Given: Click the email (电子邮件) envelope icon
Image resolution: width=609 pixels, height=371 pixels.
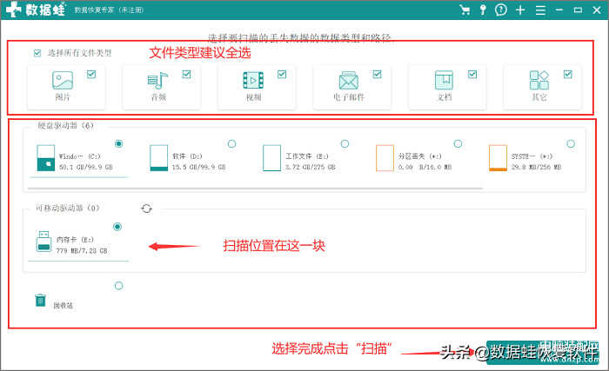Looking at the screenshot, I should click(348, 80).
